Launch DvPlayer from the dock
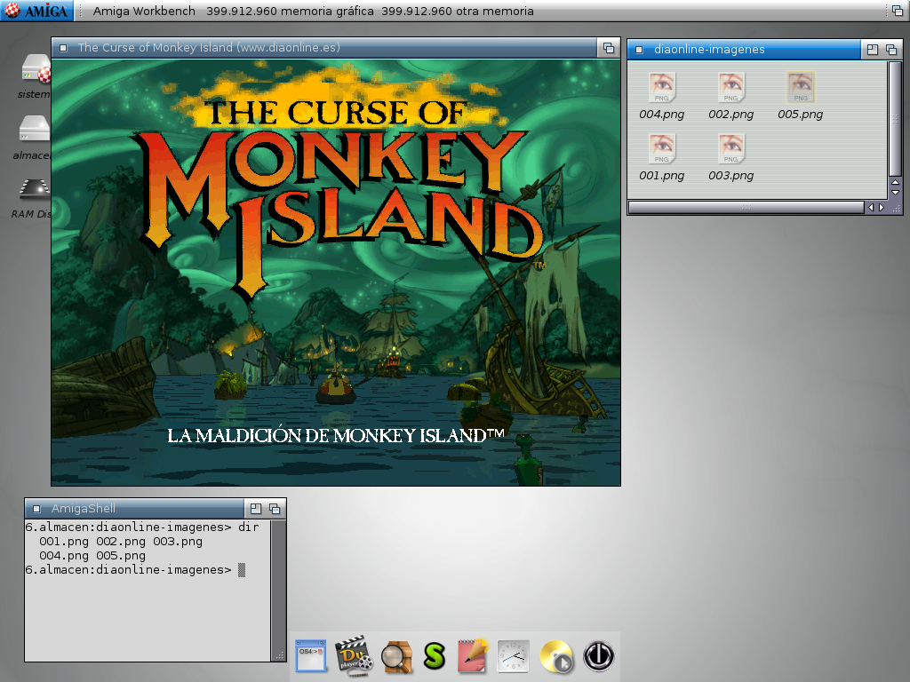 [x=354, y=656]
